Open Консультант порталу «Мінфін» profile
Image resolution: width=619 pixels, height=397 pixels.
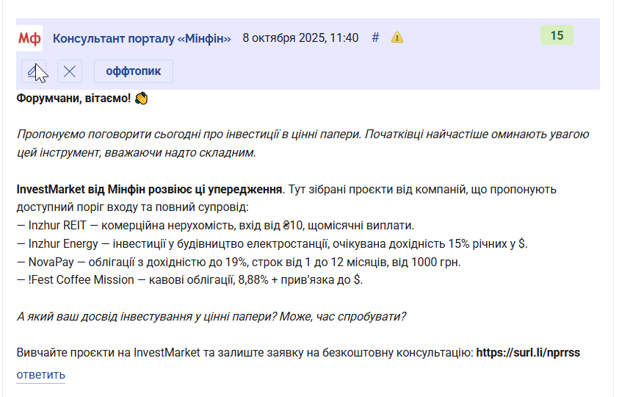point(142,38)
